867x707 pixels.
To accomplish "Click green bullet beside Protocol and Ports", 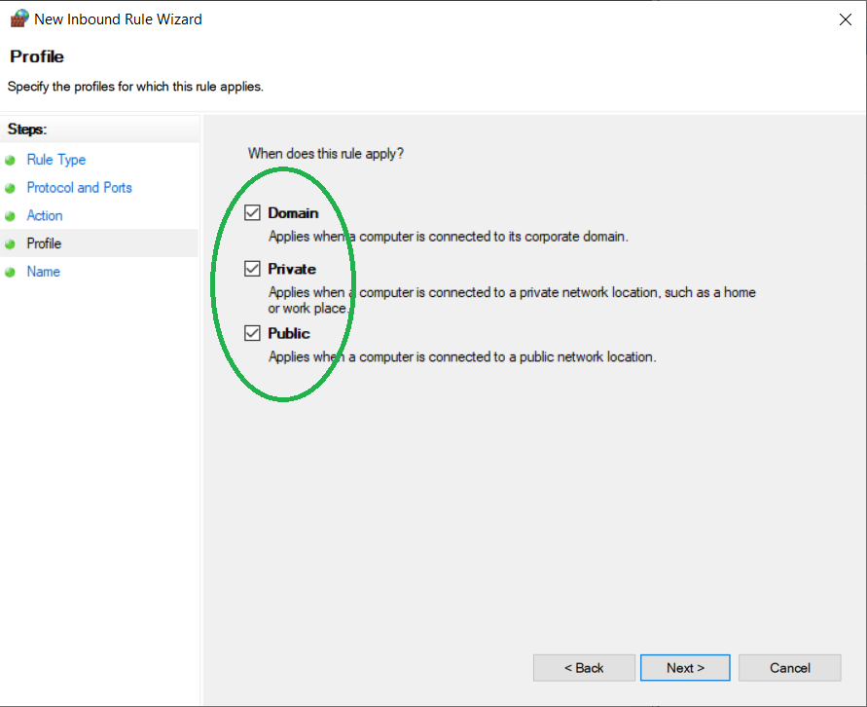I will pos(11,188).
